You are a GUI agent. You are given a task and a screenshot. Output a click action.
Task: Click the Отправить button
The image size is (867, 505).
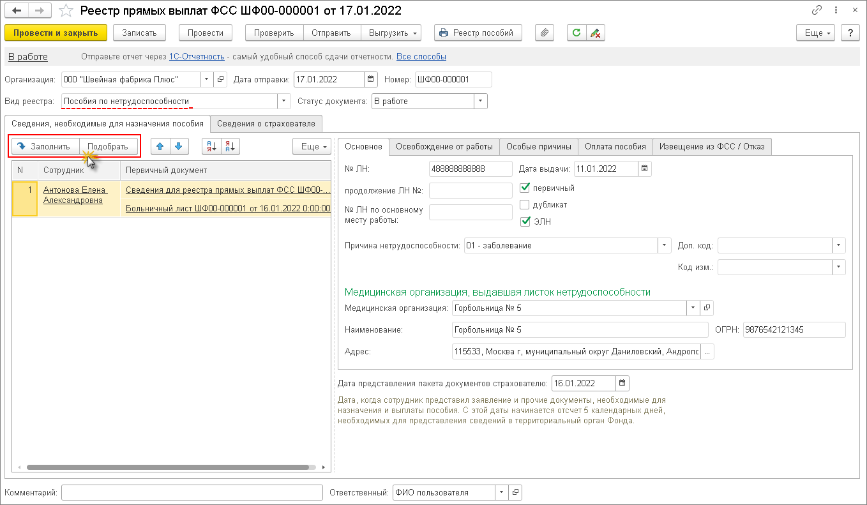[x=332, y=33]
